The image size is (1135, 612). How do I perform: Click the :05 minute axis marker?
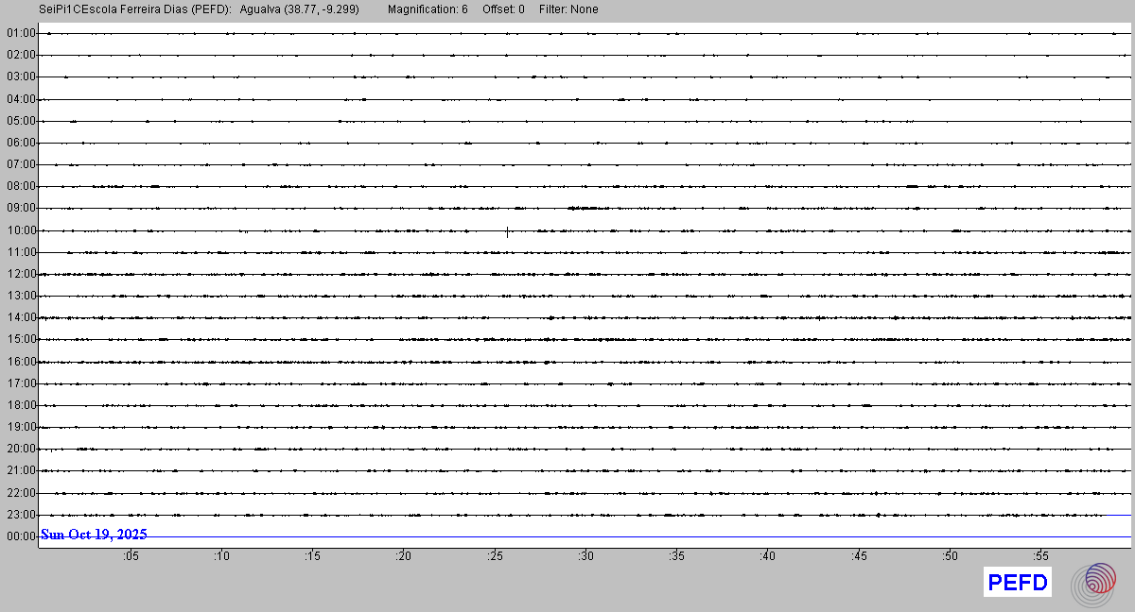click(130, 556)
